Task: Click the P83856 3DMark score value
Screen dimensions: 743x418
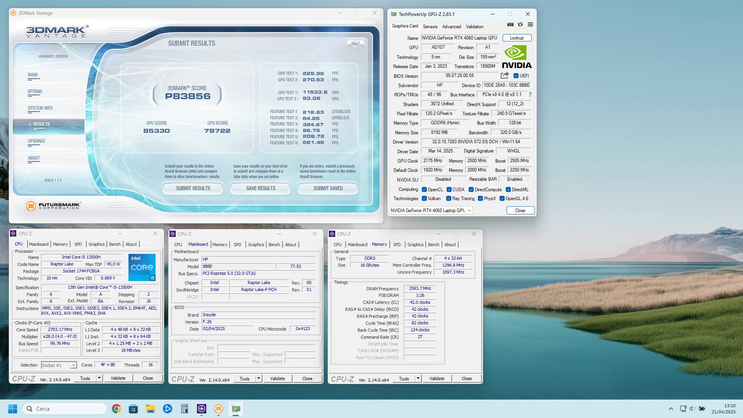Action: point(188,96)
